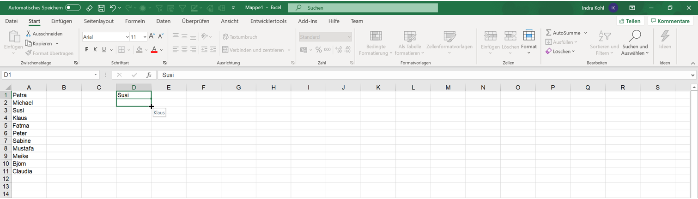Increase font size with the larger A icon

pos(152,36)
